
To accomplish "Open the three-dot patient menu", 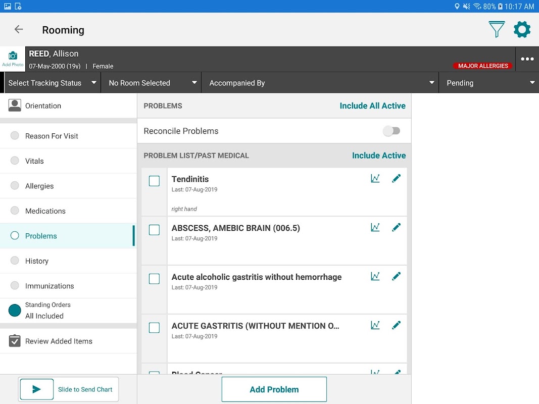I will click(x=527, y=59).
